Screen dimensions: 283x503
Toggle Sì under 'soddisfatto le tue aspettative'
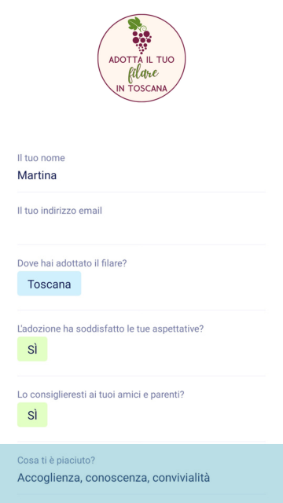(32, 349)
